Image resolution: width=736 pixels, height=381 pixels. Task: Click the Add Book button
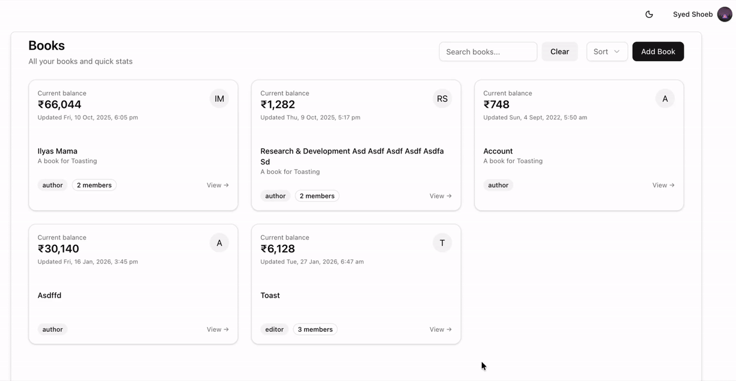pyautogui.click(x=658, y=52)
